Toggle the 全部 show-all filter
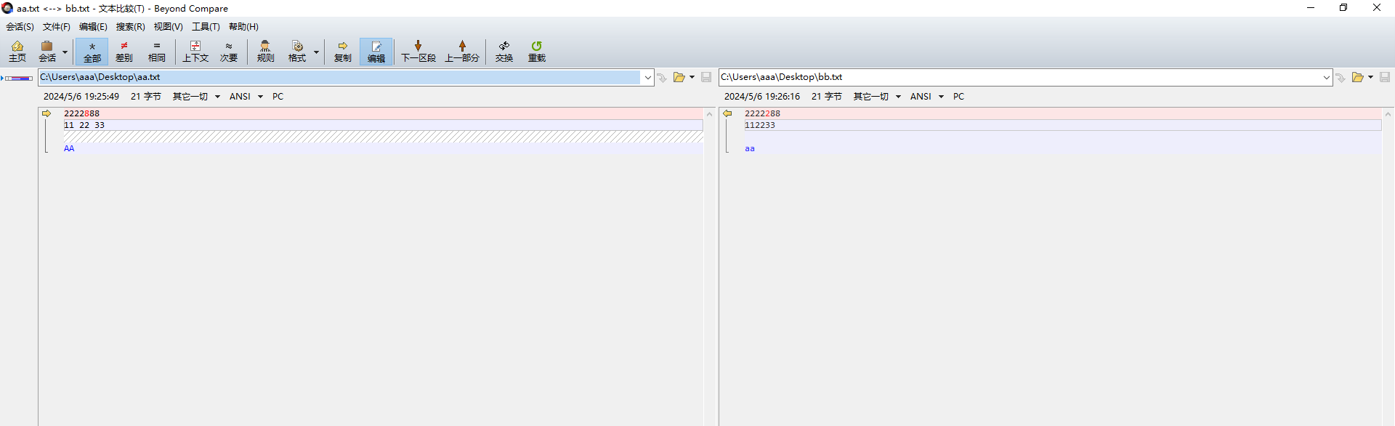The width and height of the screenshot is (1395, 426). pos(92,52)
